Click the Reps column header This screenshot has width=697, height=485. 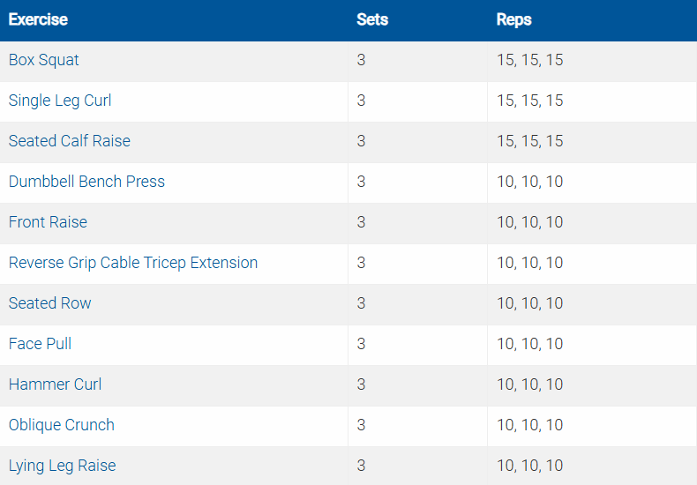click(514, 19)
